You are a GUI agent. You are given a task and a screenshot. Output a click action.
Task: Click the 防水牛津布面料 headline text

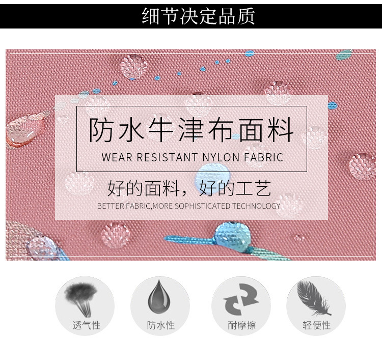click(x=191, y=130)
